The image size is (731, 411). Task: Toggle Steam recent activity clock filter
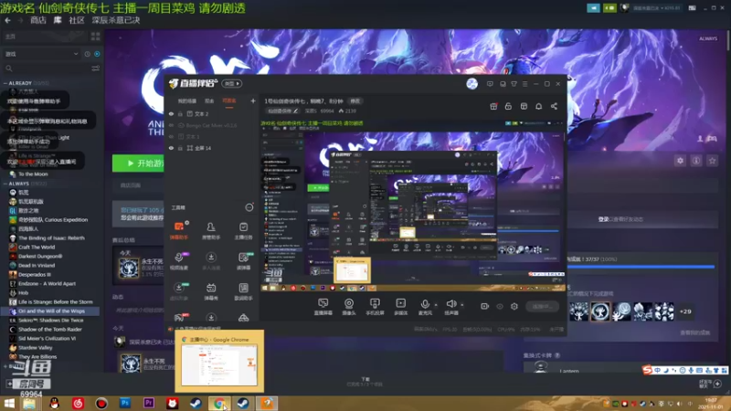[x=87, y=54]
